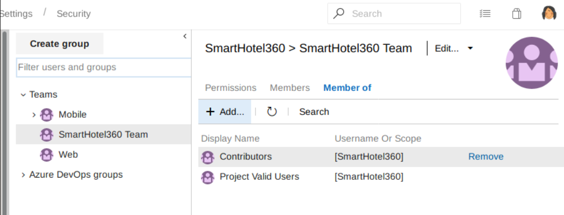Click the Add button in toolbar

225,112
